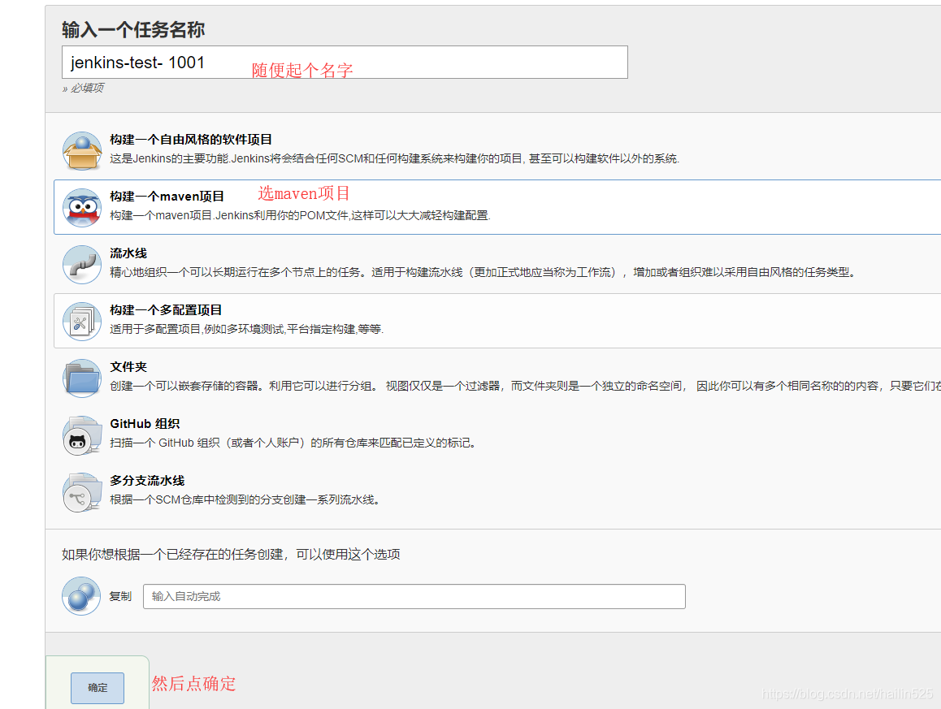Select the maven project owl icon

pyautogui.click(x=82, y=208)
